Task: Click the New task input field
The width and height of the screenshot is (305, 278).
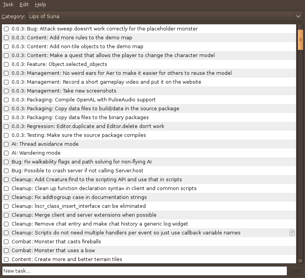Action: 145,271
